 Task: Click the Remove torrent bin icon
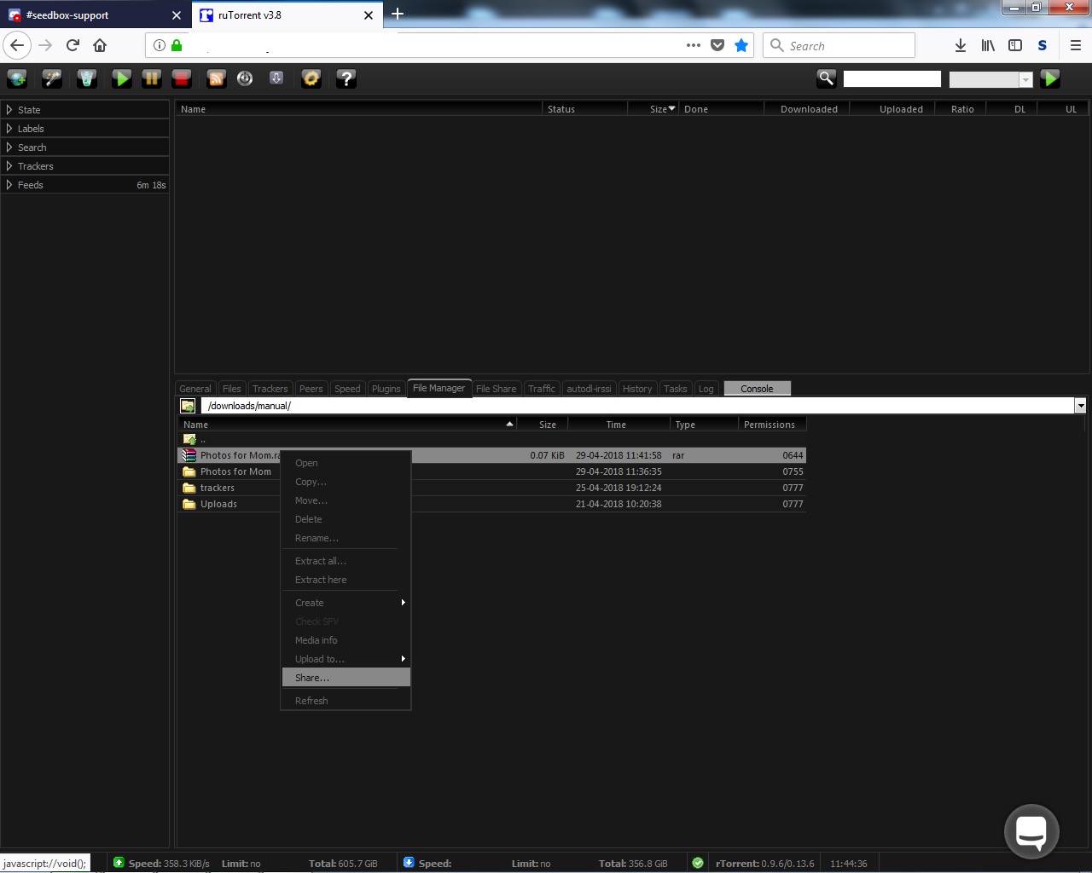click(86, 79)
